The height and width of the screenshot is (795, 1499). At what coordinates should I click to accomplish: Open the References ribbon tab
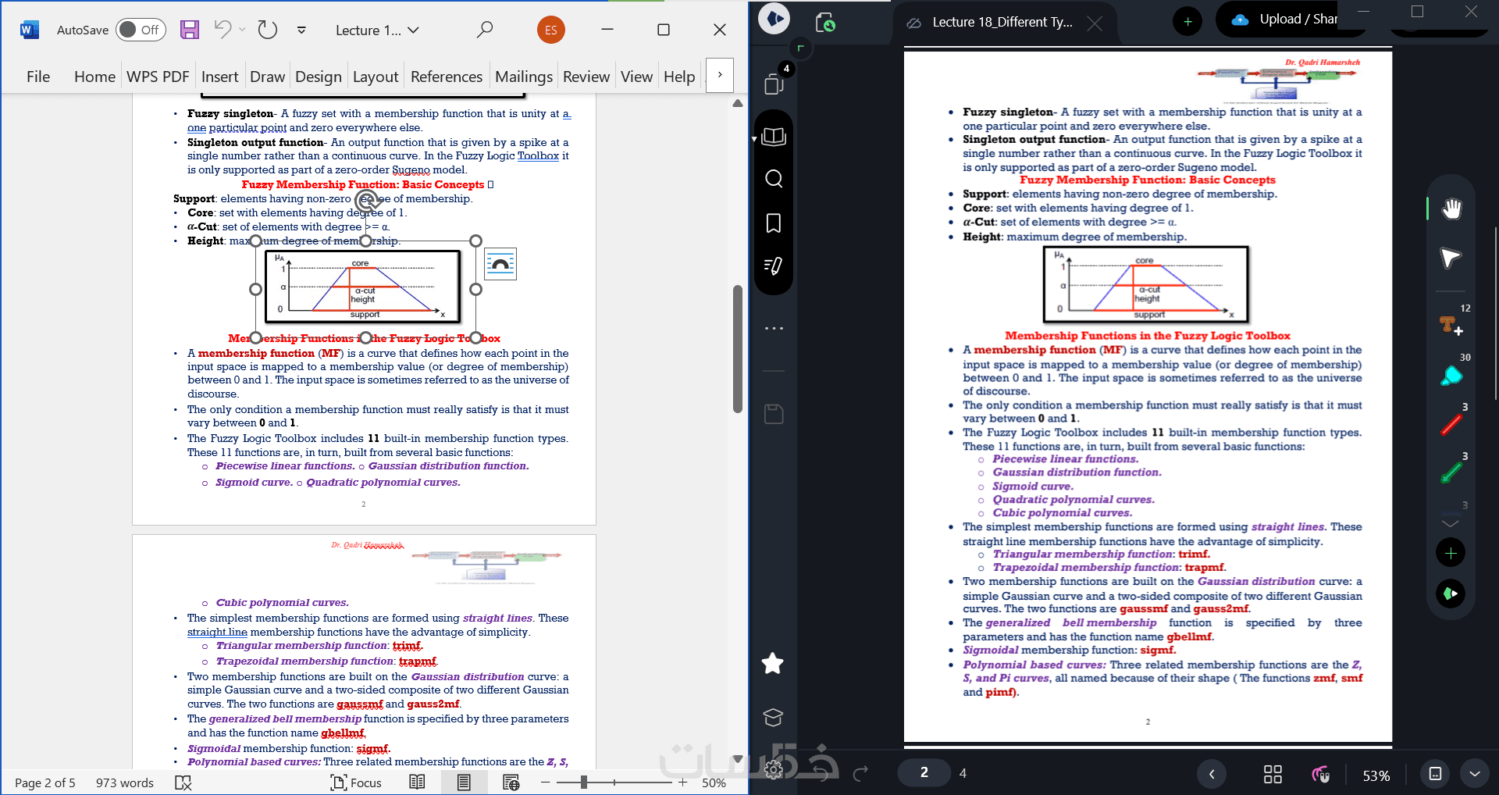point(446,77)
